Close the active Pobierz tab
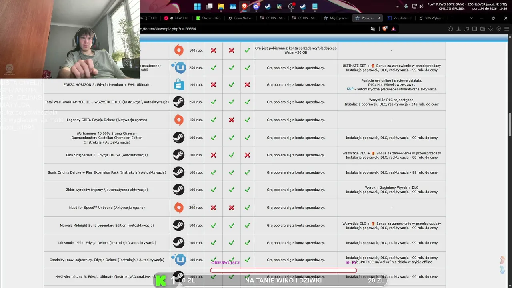 pos(378,18)
